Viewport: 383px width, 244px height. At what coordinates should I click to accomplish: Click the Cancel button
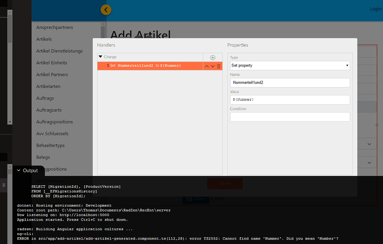pos(218,198)
